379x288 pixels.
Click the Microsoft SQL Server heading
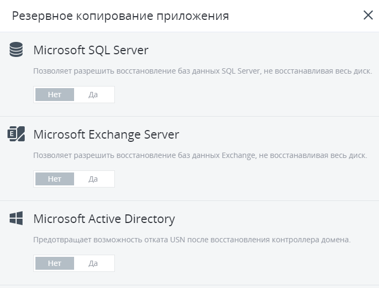(91, 51)
